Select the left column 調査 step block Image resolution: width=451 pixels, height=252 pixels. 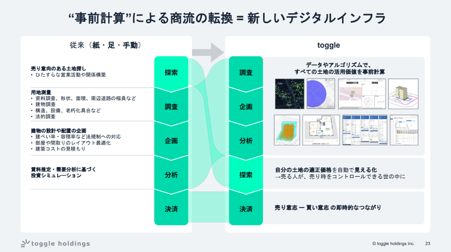click(171, 107)
